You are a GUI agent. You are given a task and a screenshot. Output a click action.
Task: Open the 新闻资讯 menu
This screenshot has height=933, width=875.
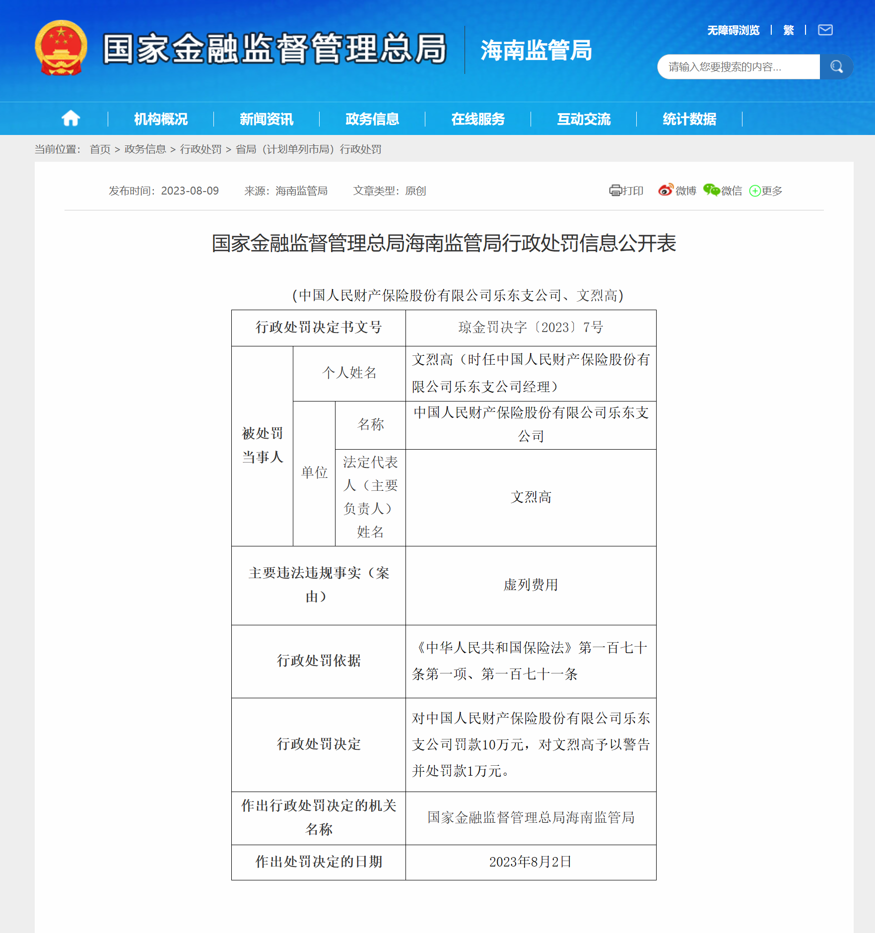pos(267,119)
